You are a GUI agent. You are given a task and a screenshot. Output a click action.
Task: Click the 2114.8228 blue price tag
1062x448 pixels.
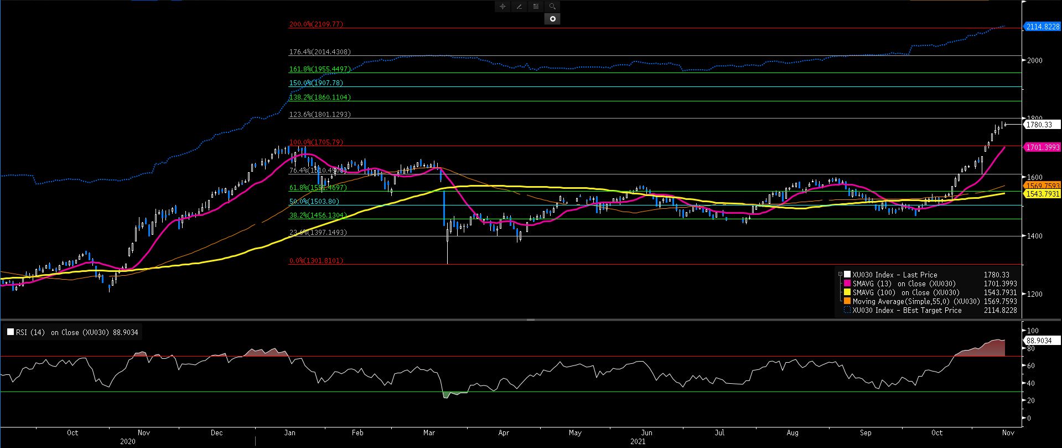(x=1042, y=27)
